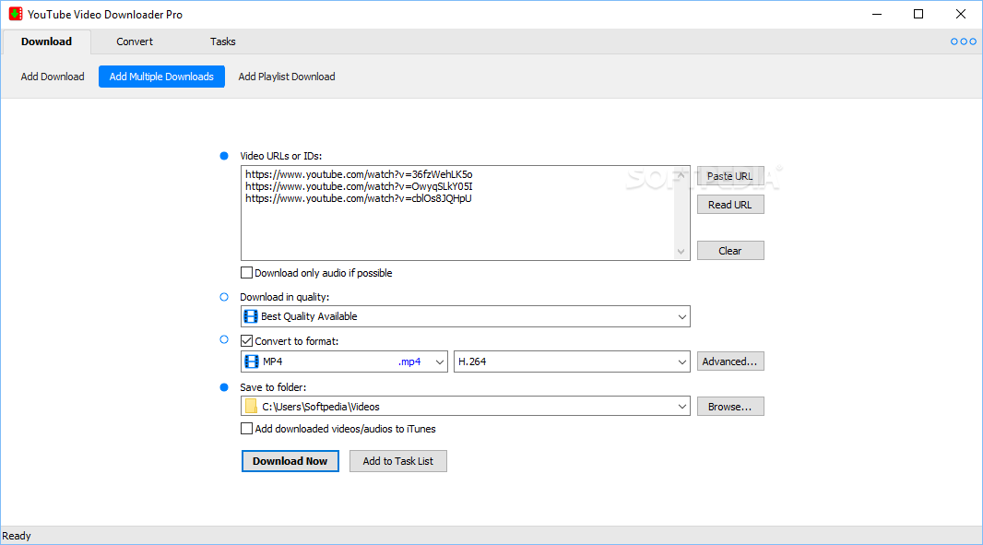Minimize the downloader window

[x=877, y=14]
